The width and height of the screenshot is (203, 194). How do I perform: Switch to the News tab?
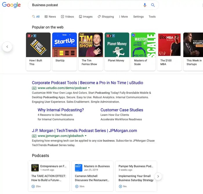(x=50, y=17)
